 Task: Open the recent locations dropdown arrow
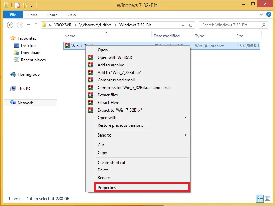(28, 25)
